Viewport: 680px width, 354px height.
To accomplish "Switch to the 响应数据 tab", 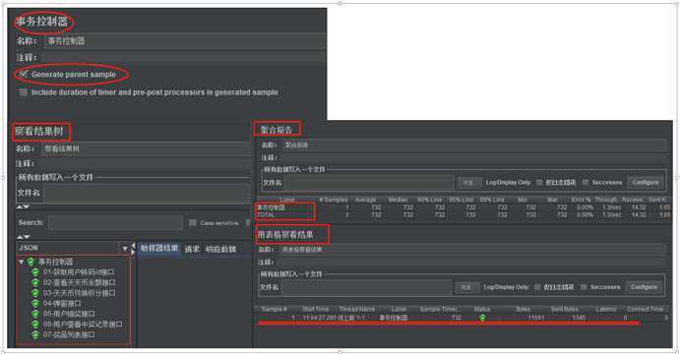I will coord(220,249).
